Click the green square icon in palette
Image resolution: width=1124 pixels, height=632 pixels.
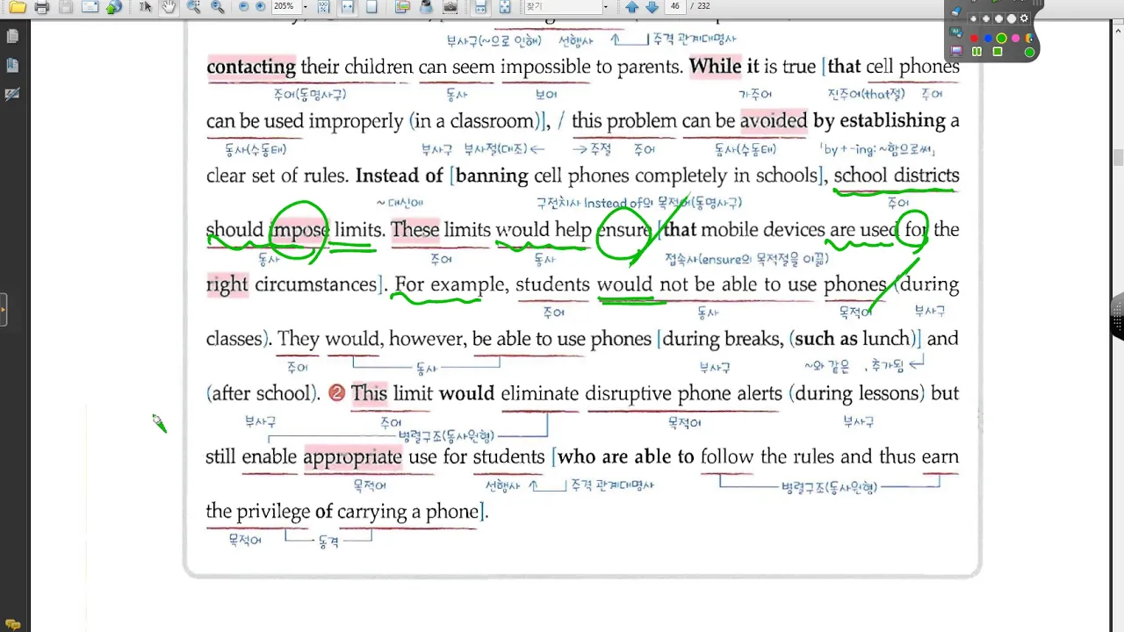(998, 51)
